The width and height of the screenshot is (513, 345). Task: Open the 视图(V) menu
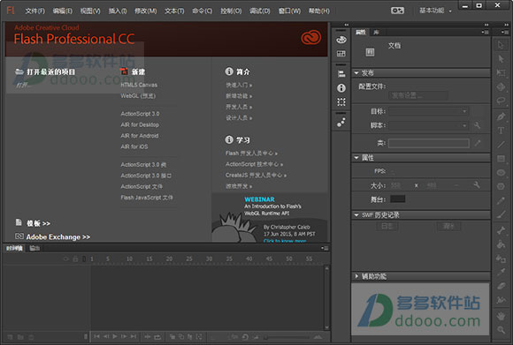click(90, 11)
